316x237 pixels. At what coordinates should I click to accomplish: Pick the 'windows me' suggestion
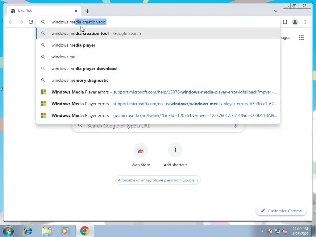click(x=158, y=57)
